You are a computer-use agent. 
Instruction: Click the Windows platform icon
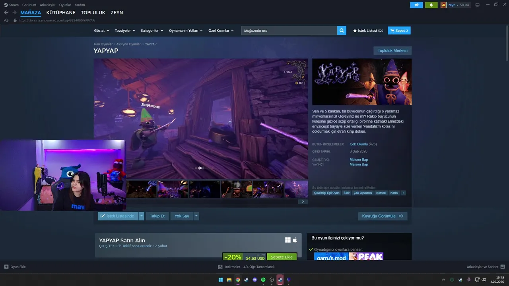pyautogui.click(x=288, y=240)
